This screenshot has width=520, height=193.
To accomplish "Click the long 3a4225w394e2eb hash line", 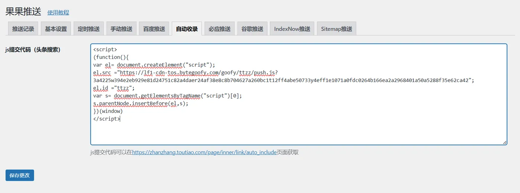I will coord(284,80).
